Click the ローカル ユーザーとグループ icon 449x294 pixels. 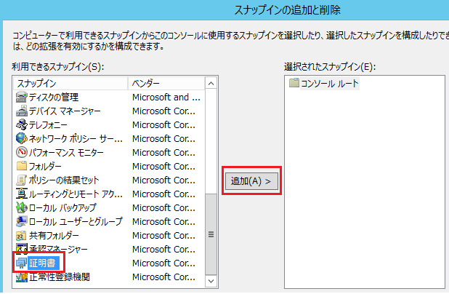22,221
